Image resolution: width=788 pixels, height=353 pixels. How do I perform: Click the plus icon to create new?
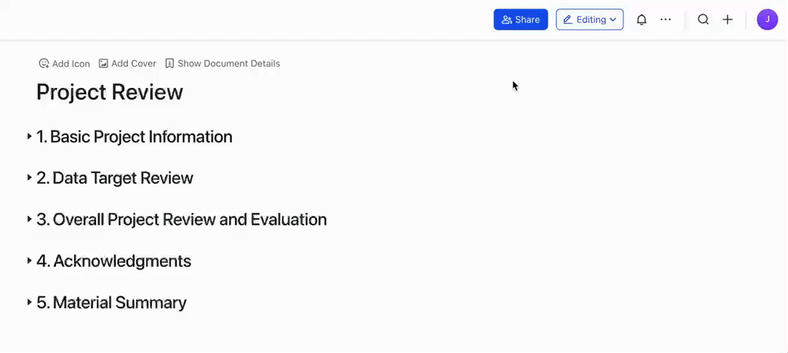point(727,19)
